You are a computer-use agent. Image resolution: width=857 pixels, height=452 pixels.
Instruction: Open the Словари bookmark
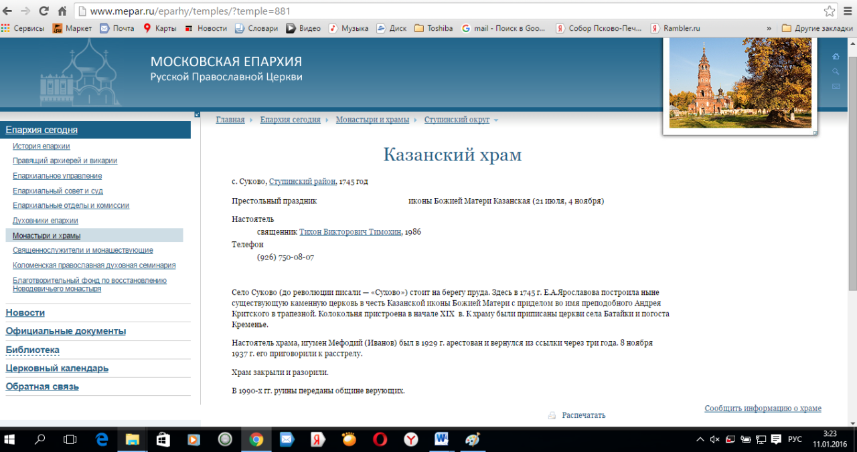pos(256,28)
